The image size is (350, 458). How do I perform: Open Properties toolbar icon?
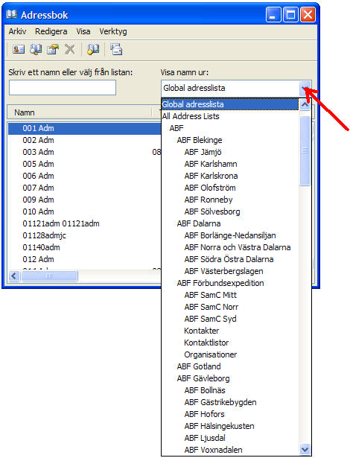53,50
